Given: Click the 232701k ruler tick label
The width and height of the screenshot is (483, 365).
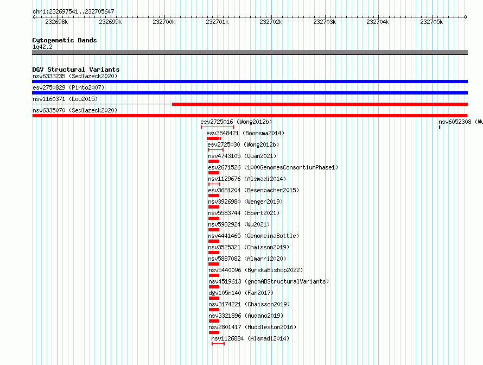Looking at the screenshot, I should (217, 22).
